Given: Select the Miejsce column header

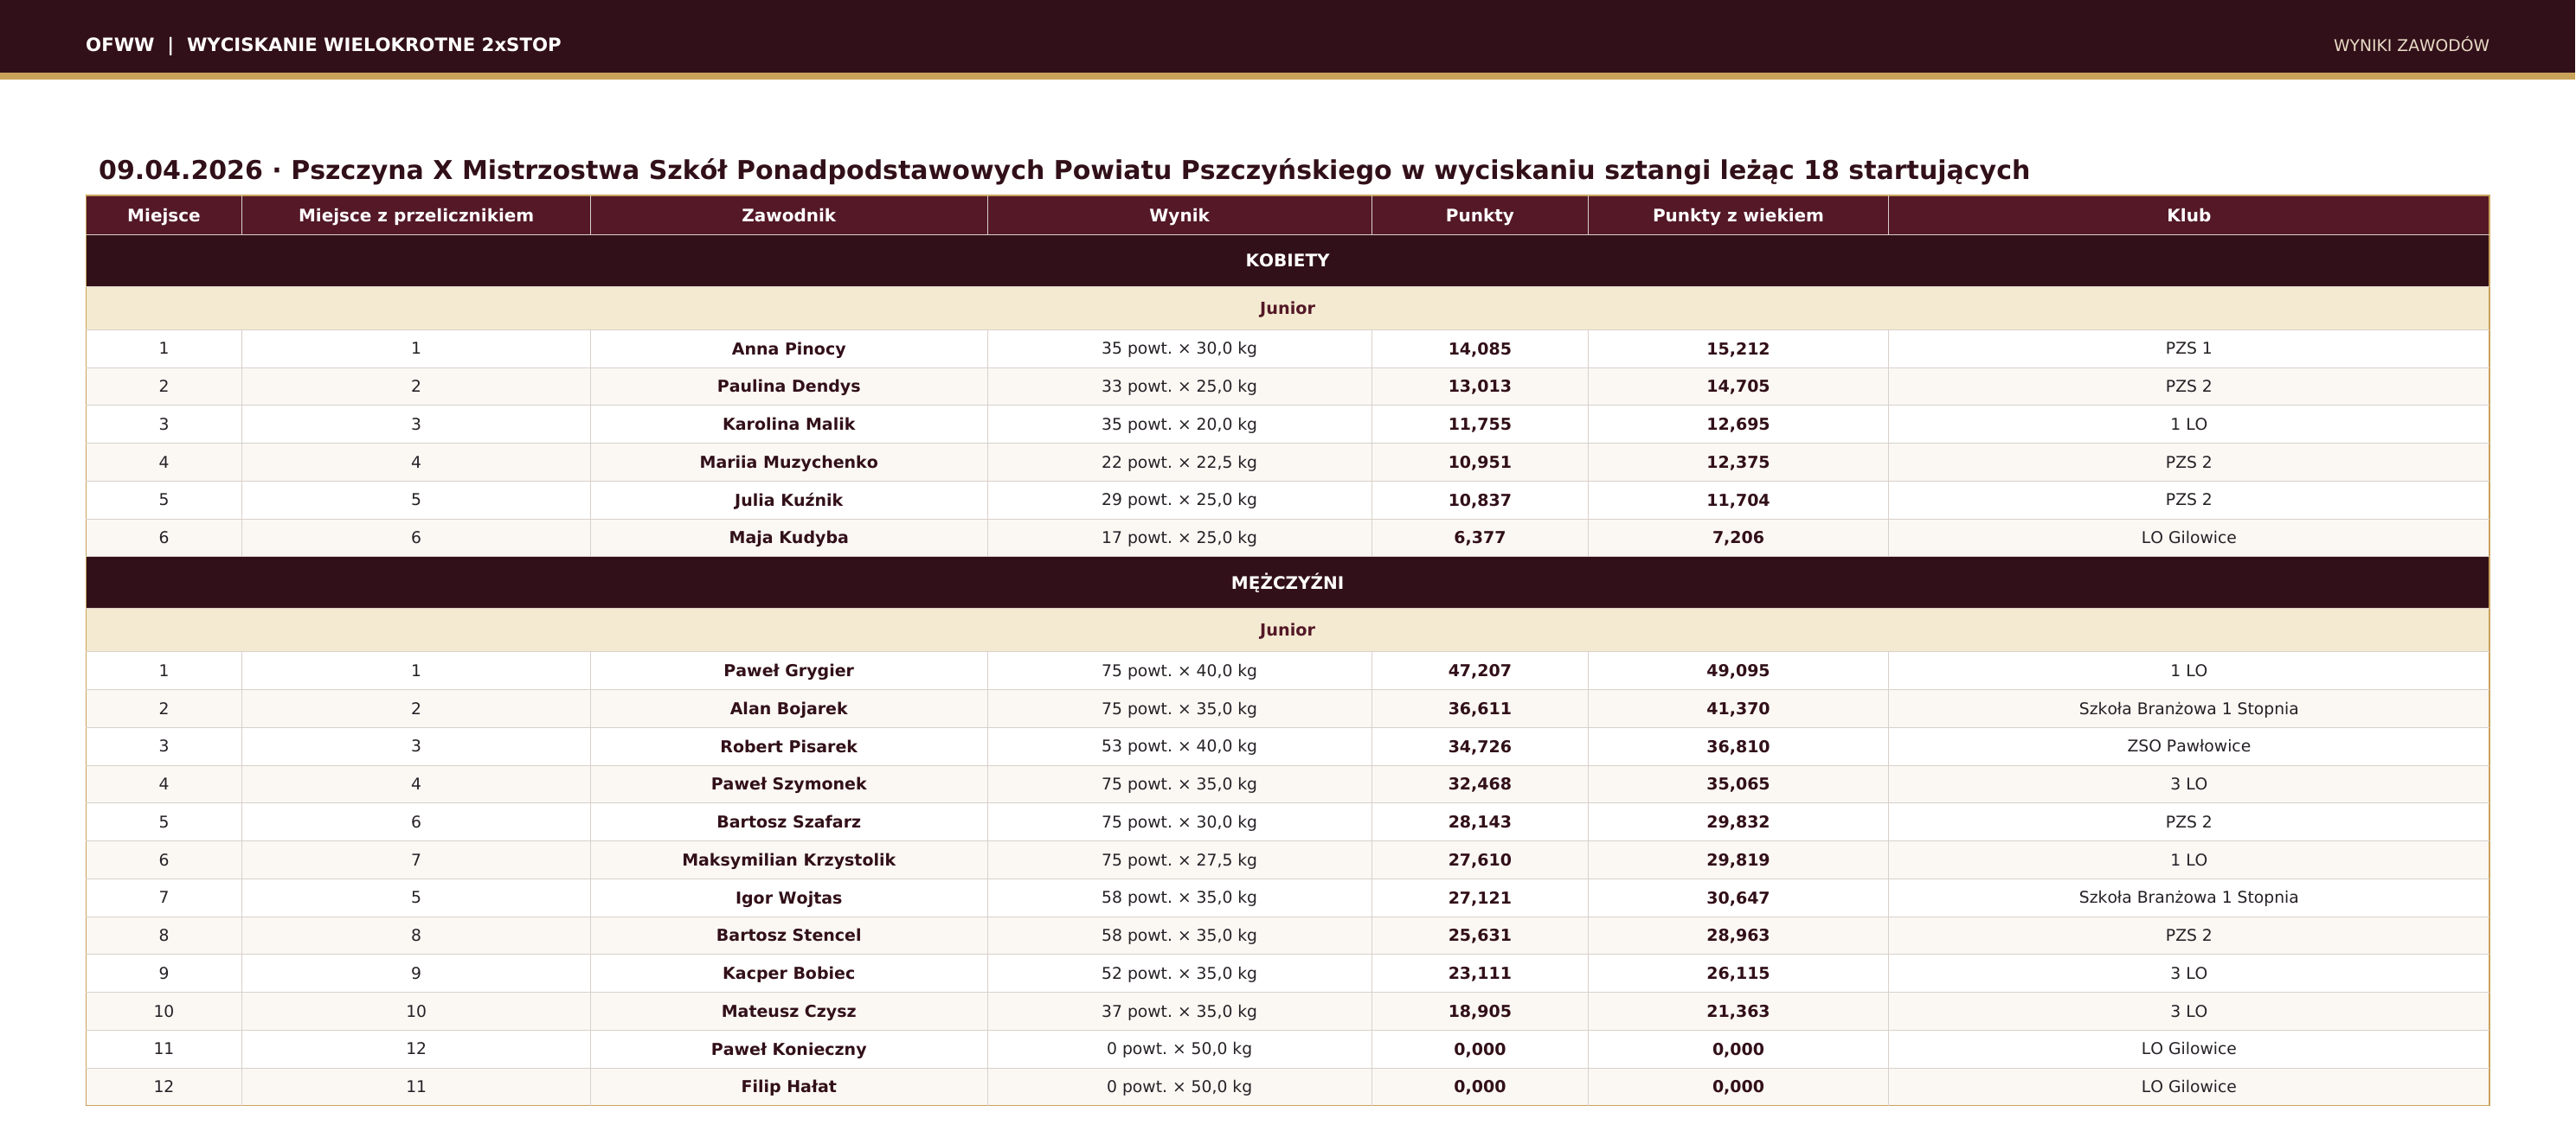Looking at the screenshot, I should click(164, 216).
